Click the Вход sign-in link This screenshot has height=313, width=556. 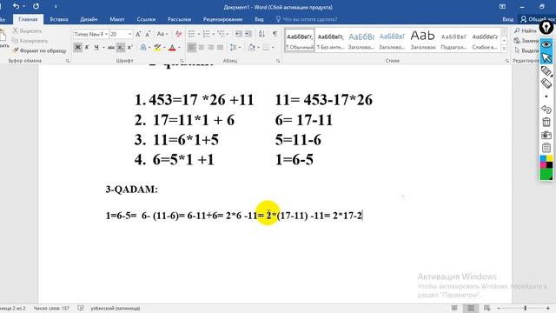(x=507, y=19)
